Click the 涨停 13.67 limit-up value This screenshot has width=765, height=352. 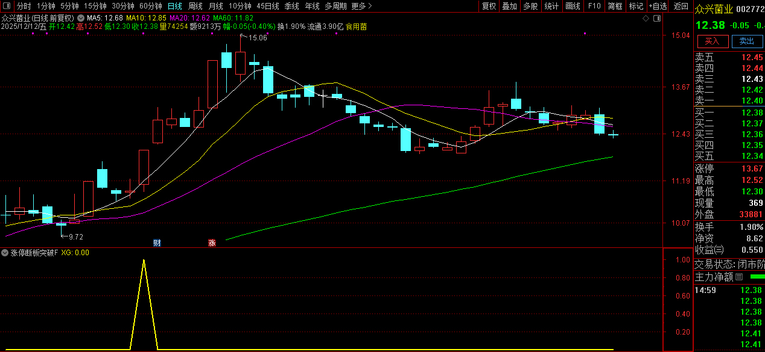click(x=752, y=169)
